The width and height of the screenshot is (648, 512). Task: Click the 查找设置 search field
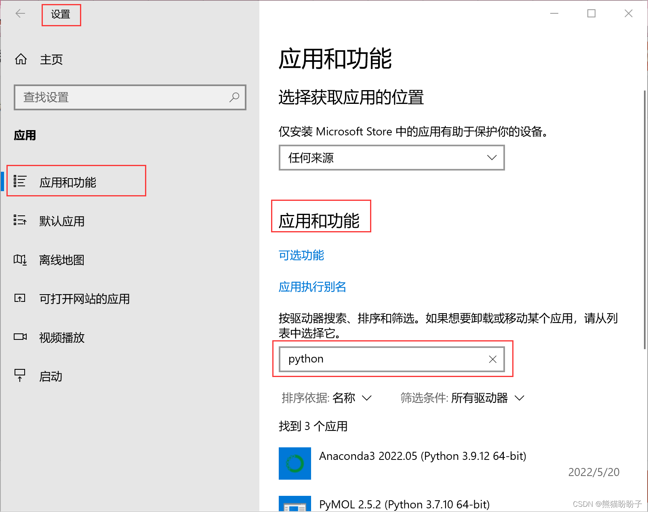tap(130, 97)
